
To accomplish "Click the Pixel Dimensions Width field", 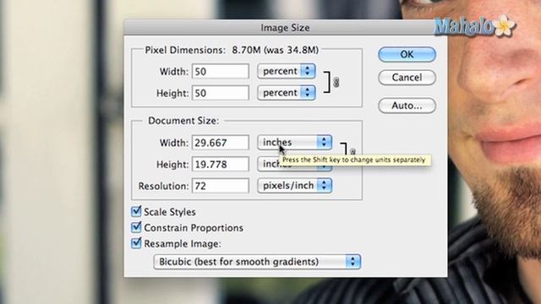I will click(x=220, y=71).
